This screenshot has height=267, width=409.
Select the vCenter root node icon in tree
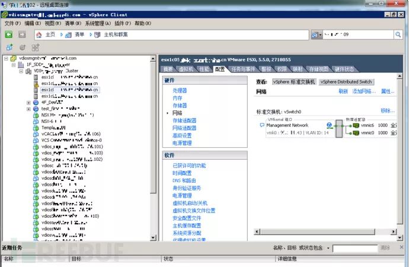(x=14, y=59)
